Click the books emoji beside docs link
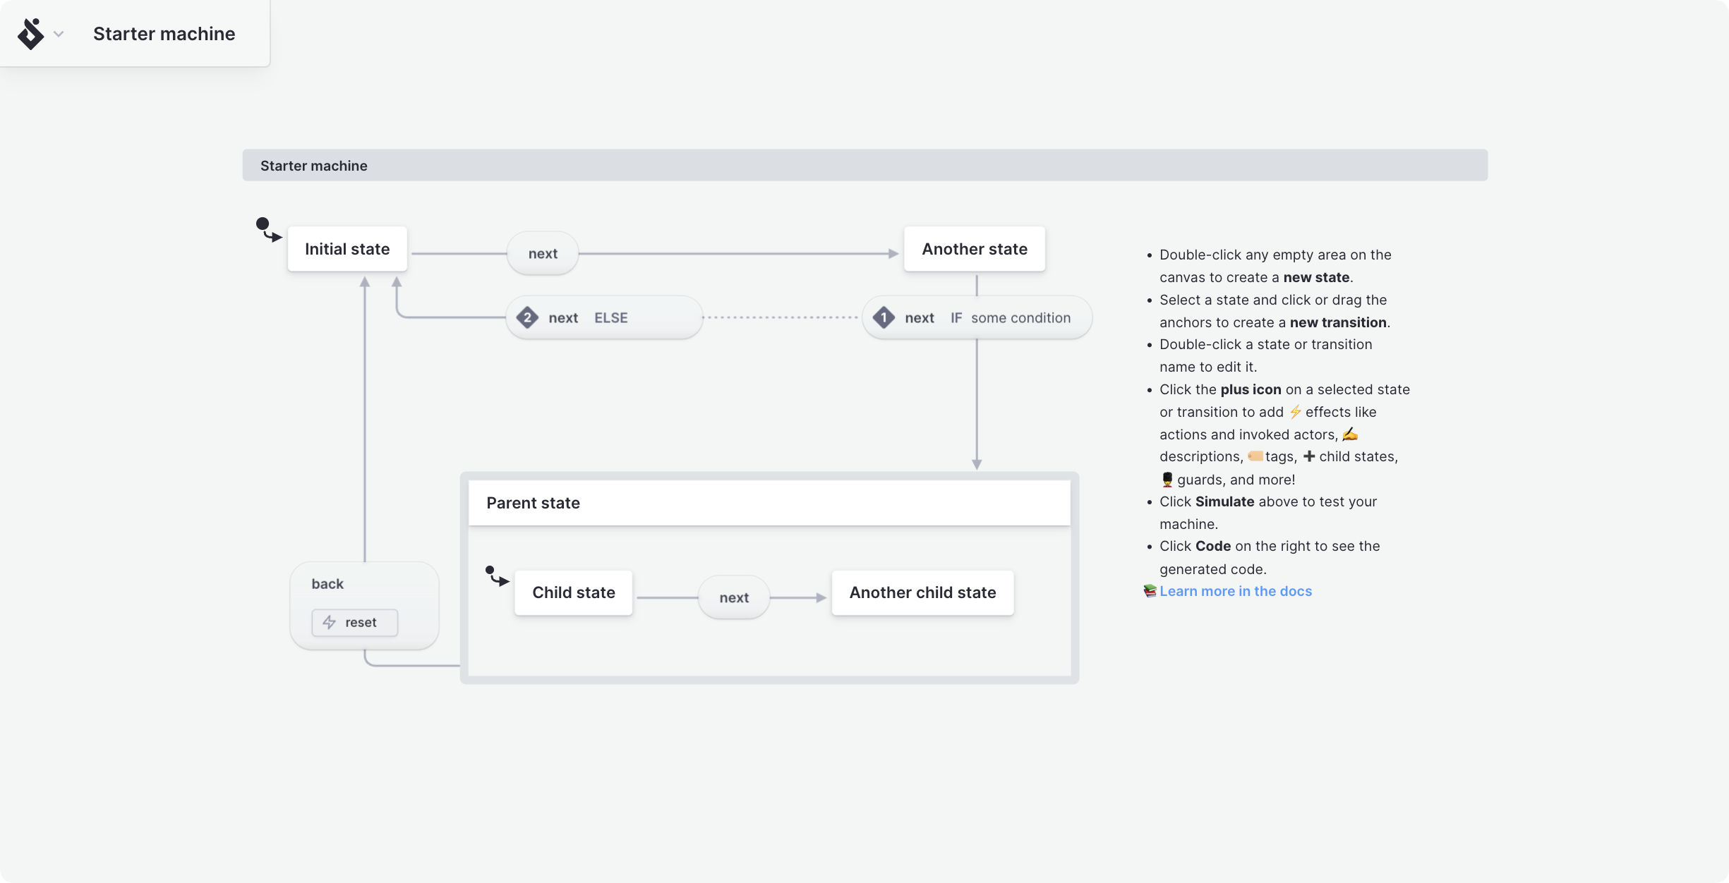The image size is (1729, 883). pyautogui.click(x=1150, y=591)
